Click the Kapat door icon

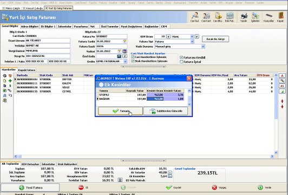click(280, 17)
